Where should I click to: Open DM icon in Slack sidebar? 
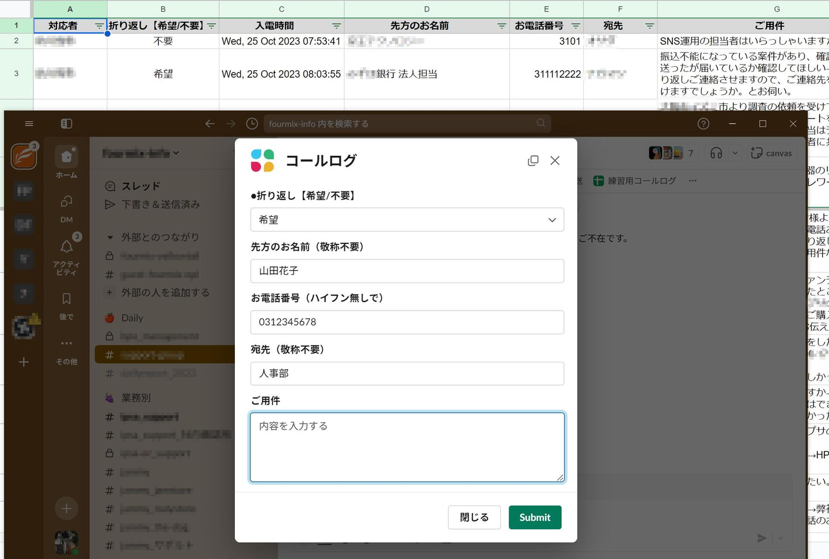pyautogui.click(x=67, y=202)
